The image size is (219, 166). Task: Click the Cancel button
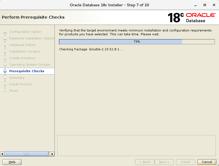pyautogui.click(x=207, y=162)
